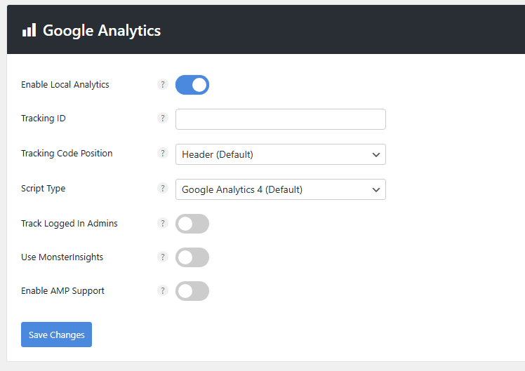Click the Google Analytics bar chart icon
Screen dimensions: 525x371
pos(29,30)
